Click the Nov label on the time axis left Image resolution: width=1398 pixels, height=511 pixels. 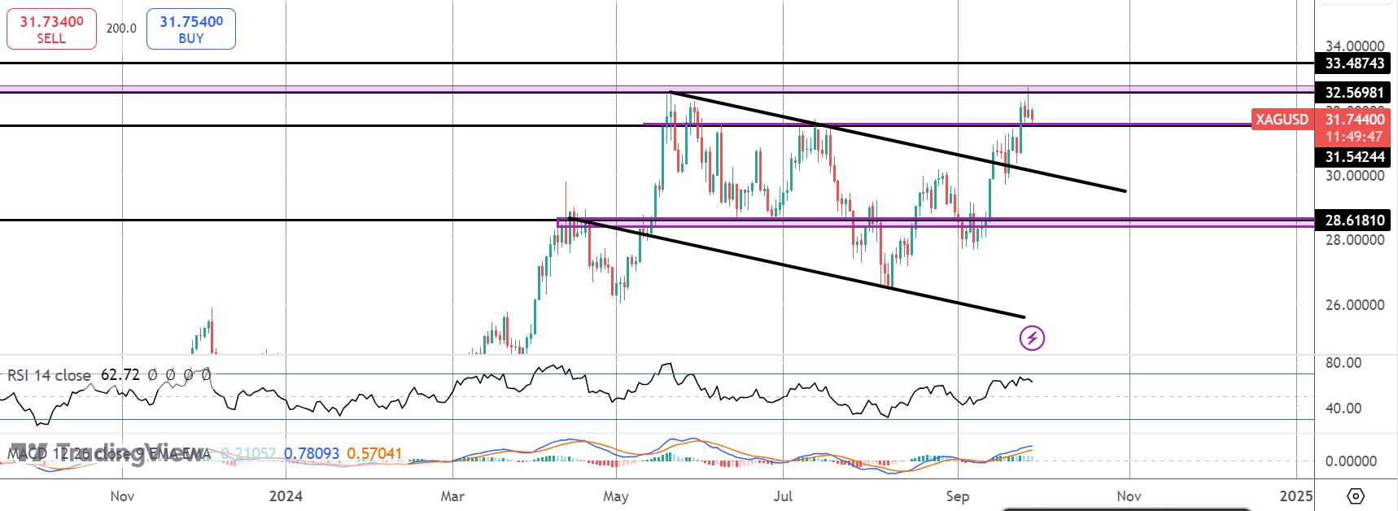coord(122,496)
